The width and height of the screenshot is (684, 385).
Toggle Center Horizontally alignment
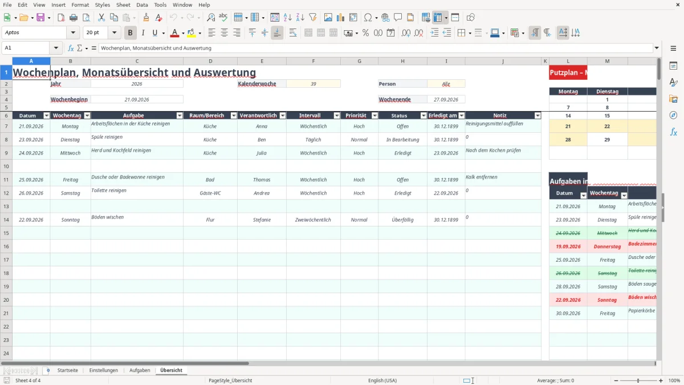(x=225, y=33)
